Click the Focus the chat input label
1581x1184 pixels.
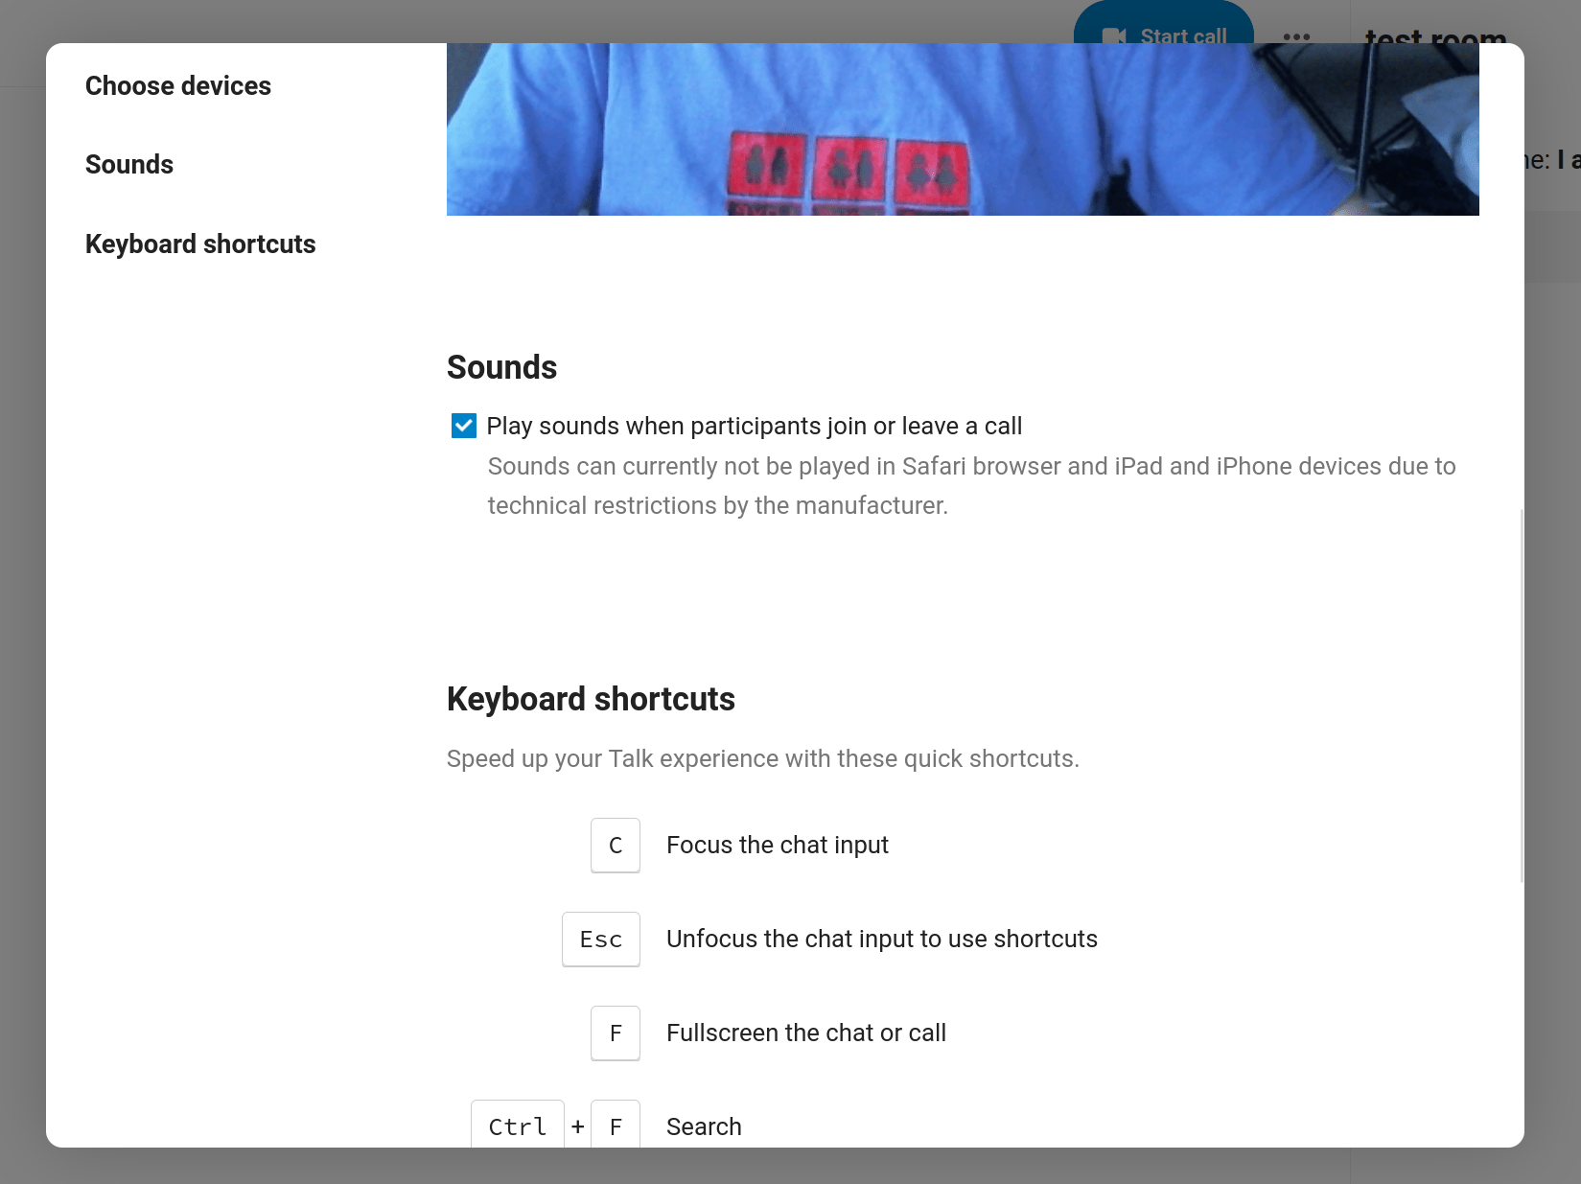(777, 845)
